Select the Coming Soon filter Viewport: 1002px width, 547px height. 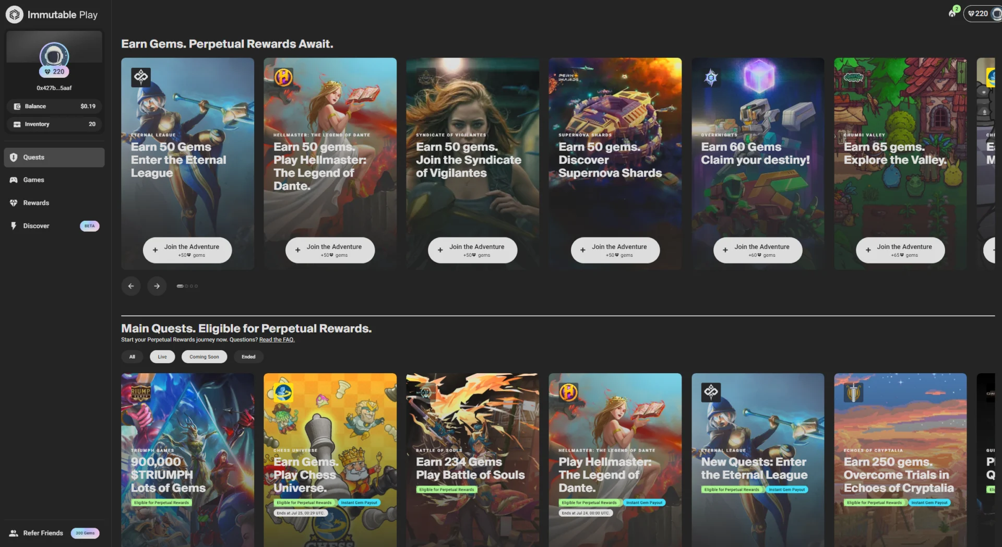point(204,356)
